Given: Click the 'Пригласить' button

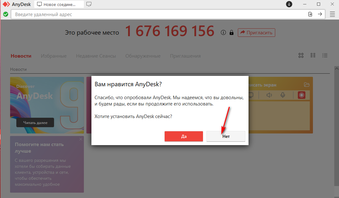Looking at the screenshot, I should coord(256,32).
